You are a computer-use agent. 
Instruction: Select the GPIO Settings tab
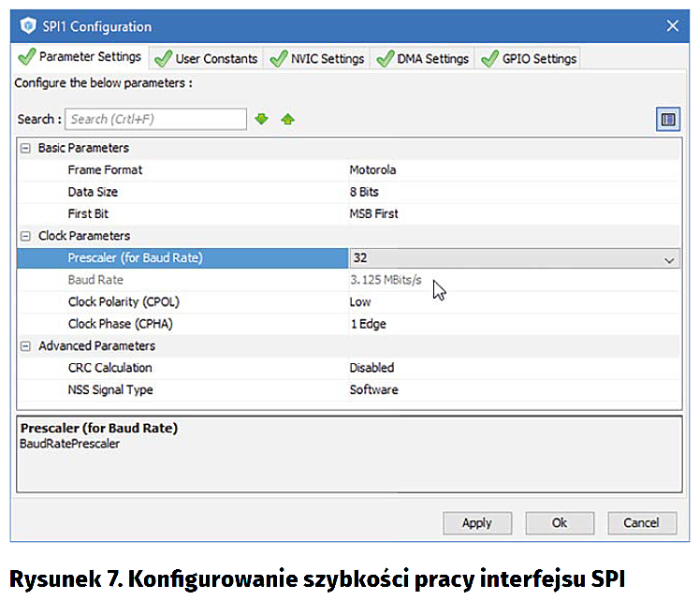pos(530,58)
